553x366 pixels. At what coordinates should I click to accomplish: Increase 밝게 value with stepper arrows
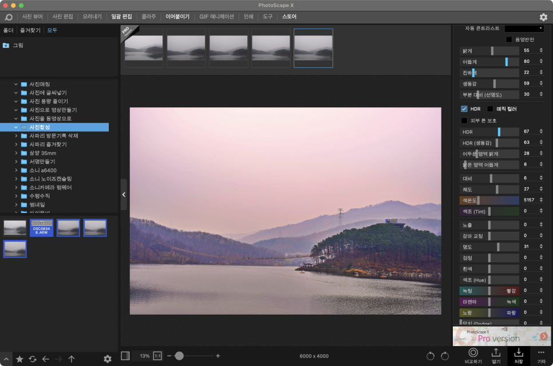coord(541,51)
